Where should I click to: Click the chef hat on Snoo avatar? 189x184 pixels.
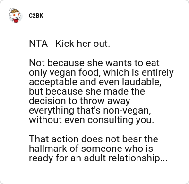point(12,9)
